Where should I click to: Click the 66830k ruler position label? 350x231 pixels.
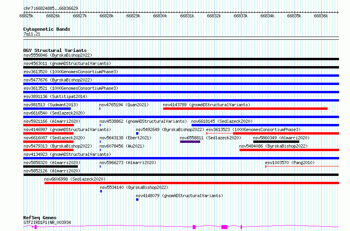coord(160,16)
